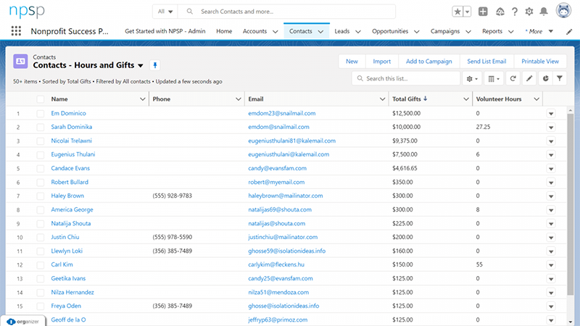Screen dimensions: 580x326
Task: Open Get Started with NPSP - Admin tab
Action: [165, 31]
